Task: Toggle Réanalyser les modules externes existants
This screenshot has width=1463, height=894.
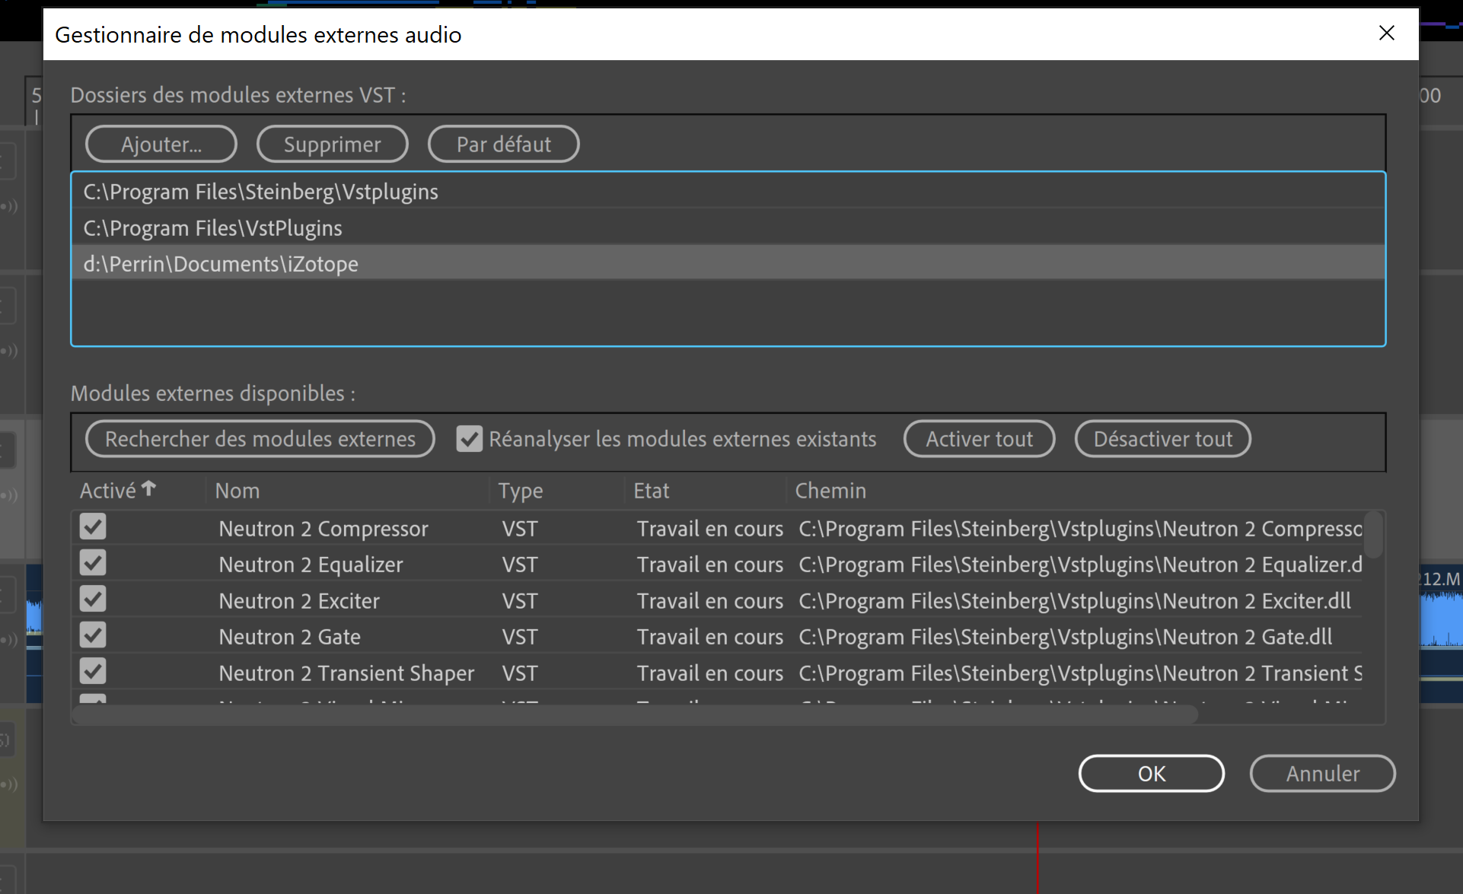Action: click(469, 439)
